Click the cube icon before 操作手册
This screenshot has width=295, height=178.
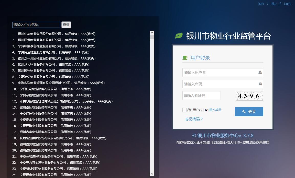(207, 110)
